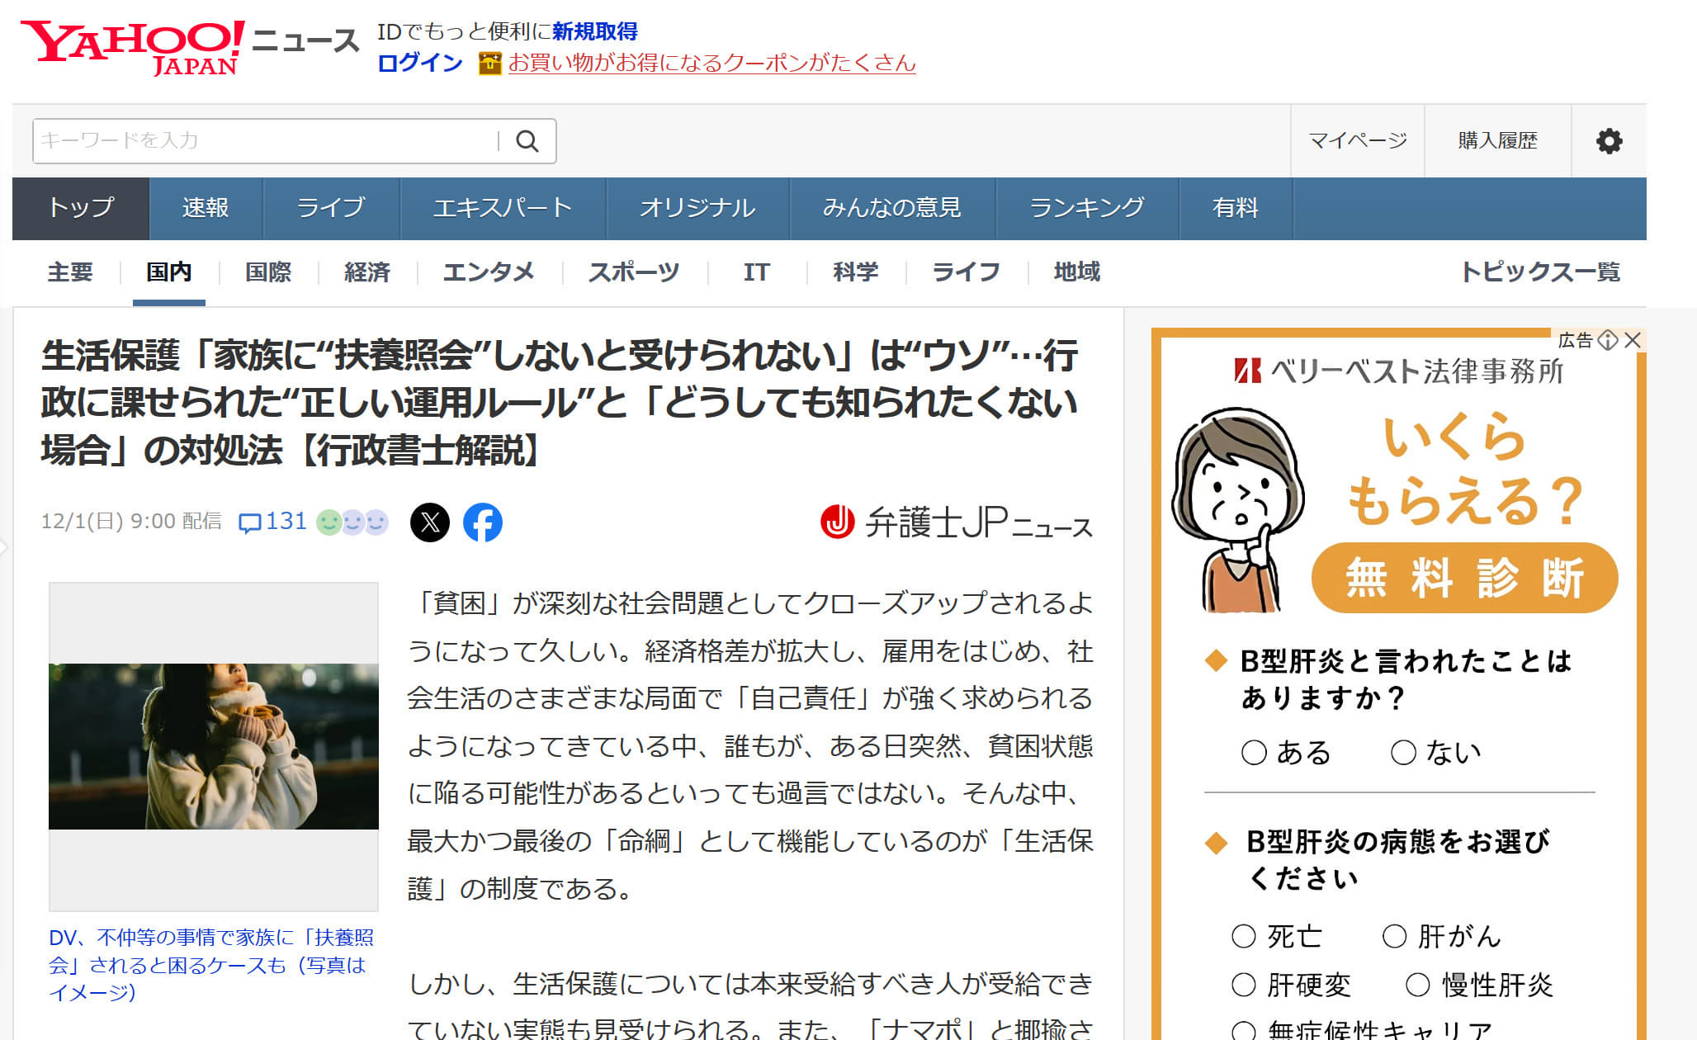
Task: Click the search magnifier icon
Action: [527, 141]
